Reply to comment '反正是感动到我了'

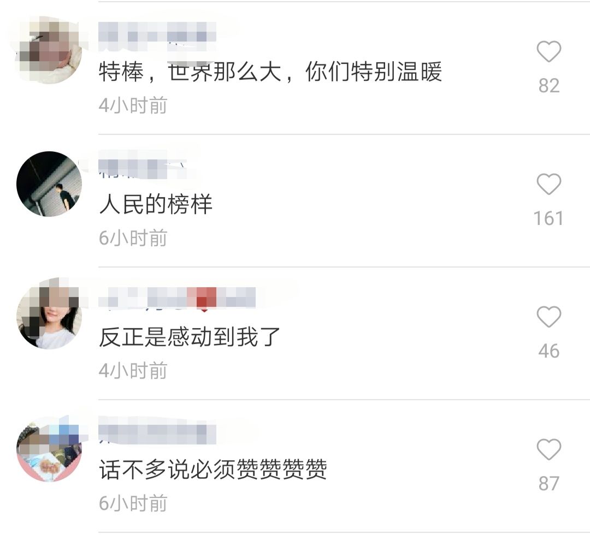(190, 337)
